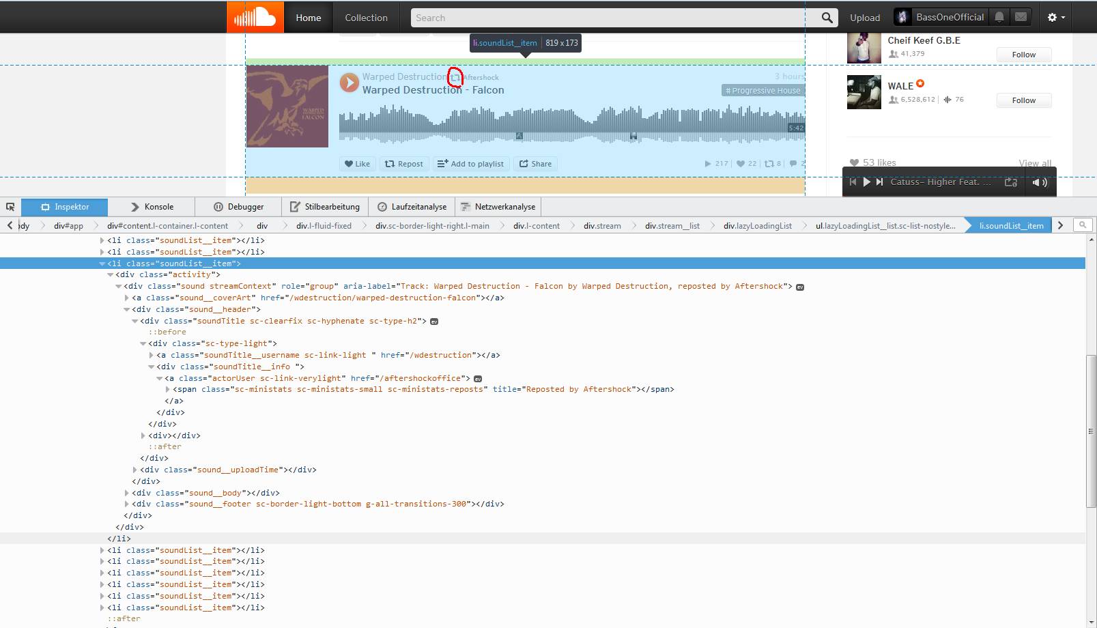1097x628 pixels.
Task: Click the Progressive House tag
Action: click(763, 91)
